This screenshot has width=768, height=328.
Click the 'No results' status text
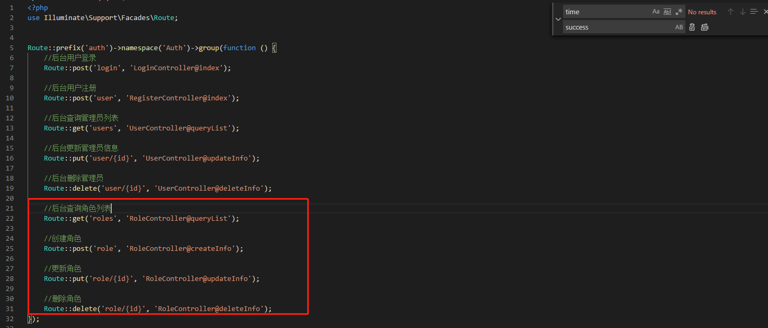tap(702, 12)
